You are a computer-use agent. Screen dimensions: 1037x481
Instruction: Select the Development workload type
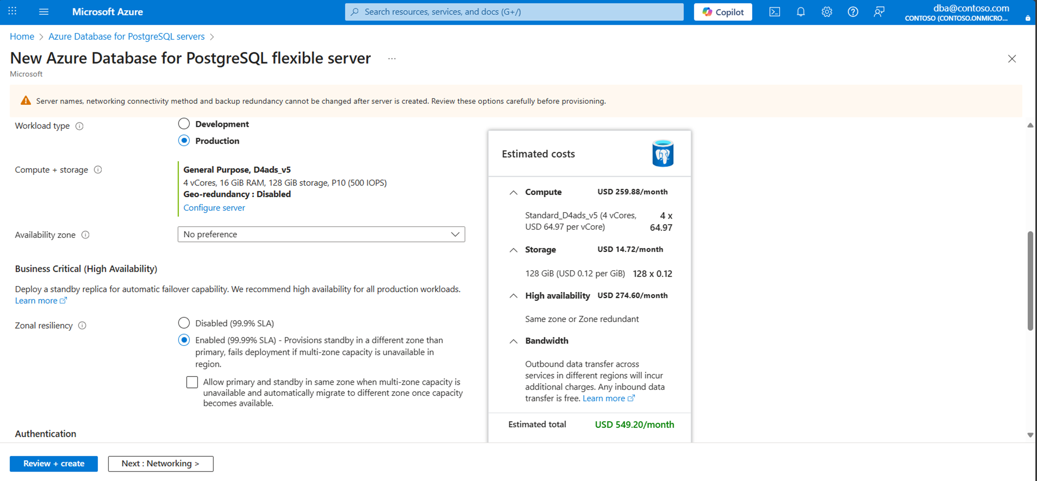(x=184, y=124)
